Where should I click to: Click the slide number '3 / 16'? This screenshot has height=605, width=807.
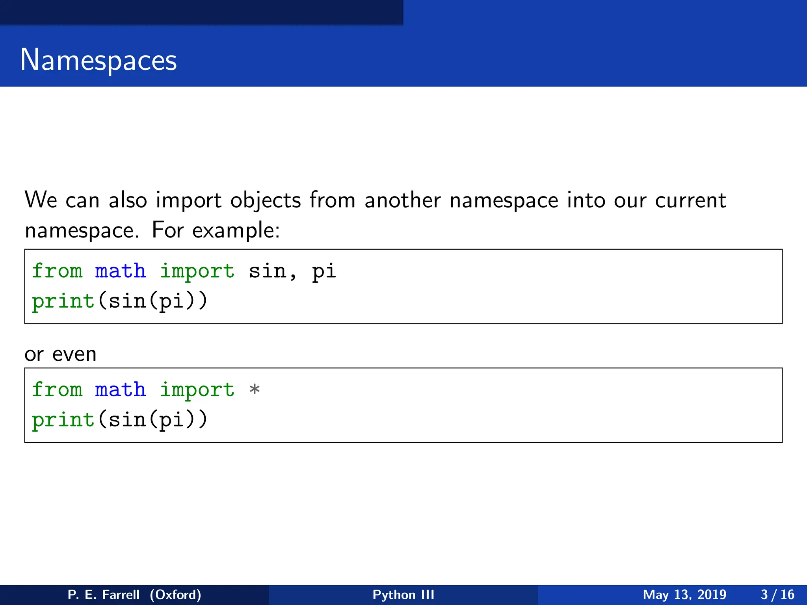pos(777,594)
